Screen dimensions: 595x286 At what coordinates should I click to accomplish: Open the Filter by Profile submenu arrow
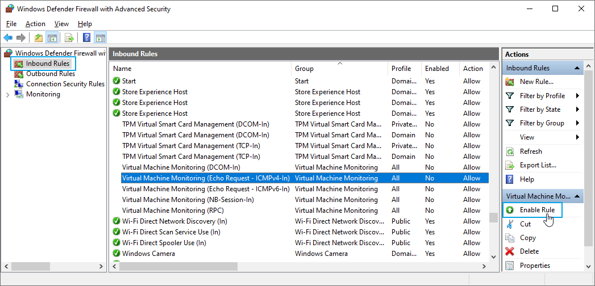pos(577,96)
